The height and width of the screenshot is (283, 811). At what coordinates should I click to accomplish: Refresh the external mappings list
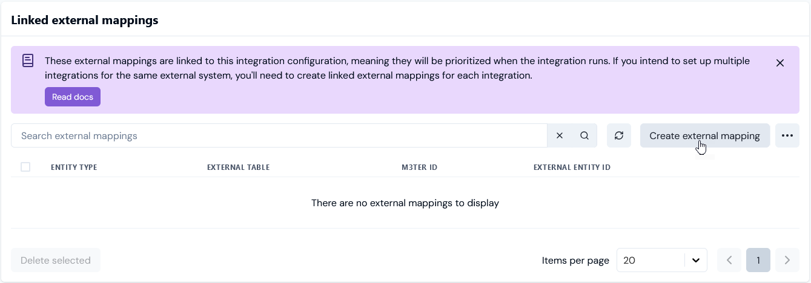(x=619, y=135)
